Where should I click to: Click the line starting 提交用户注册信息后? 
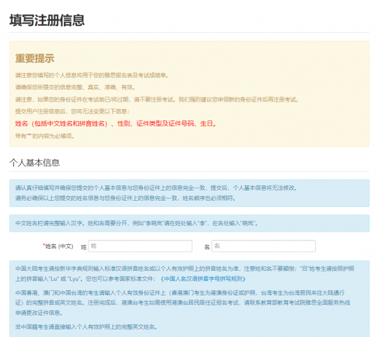[x=72, y=111]
